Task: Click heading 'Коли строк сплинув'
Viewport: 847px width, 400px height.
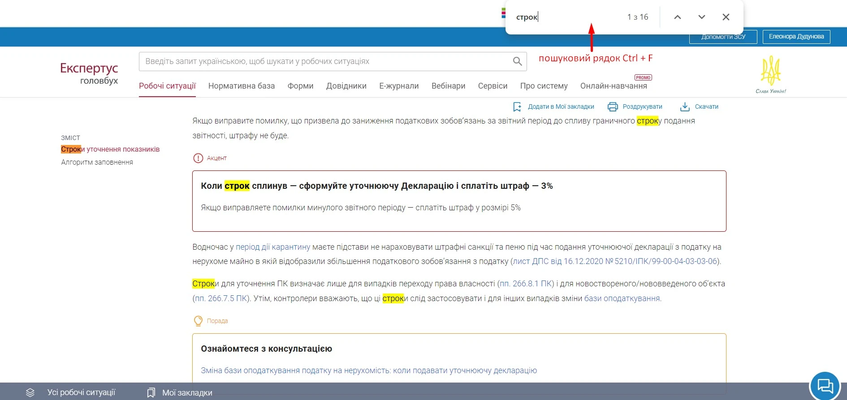Action: pos(244,186)
